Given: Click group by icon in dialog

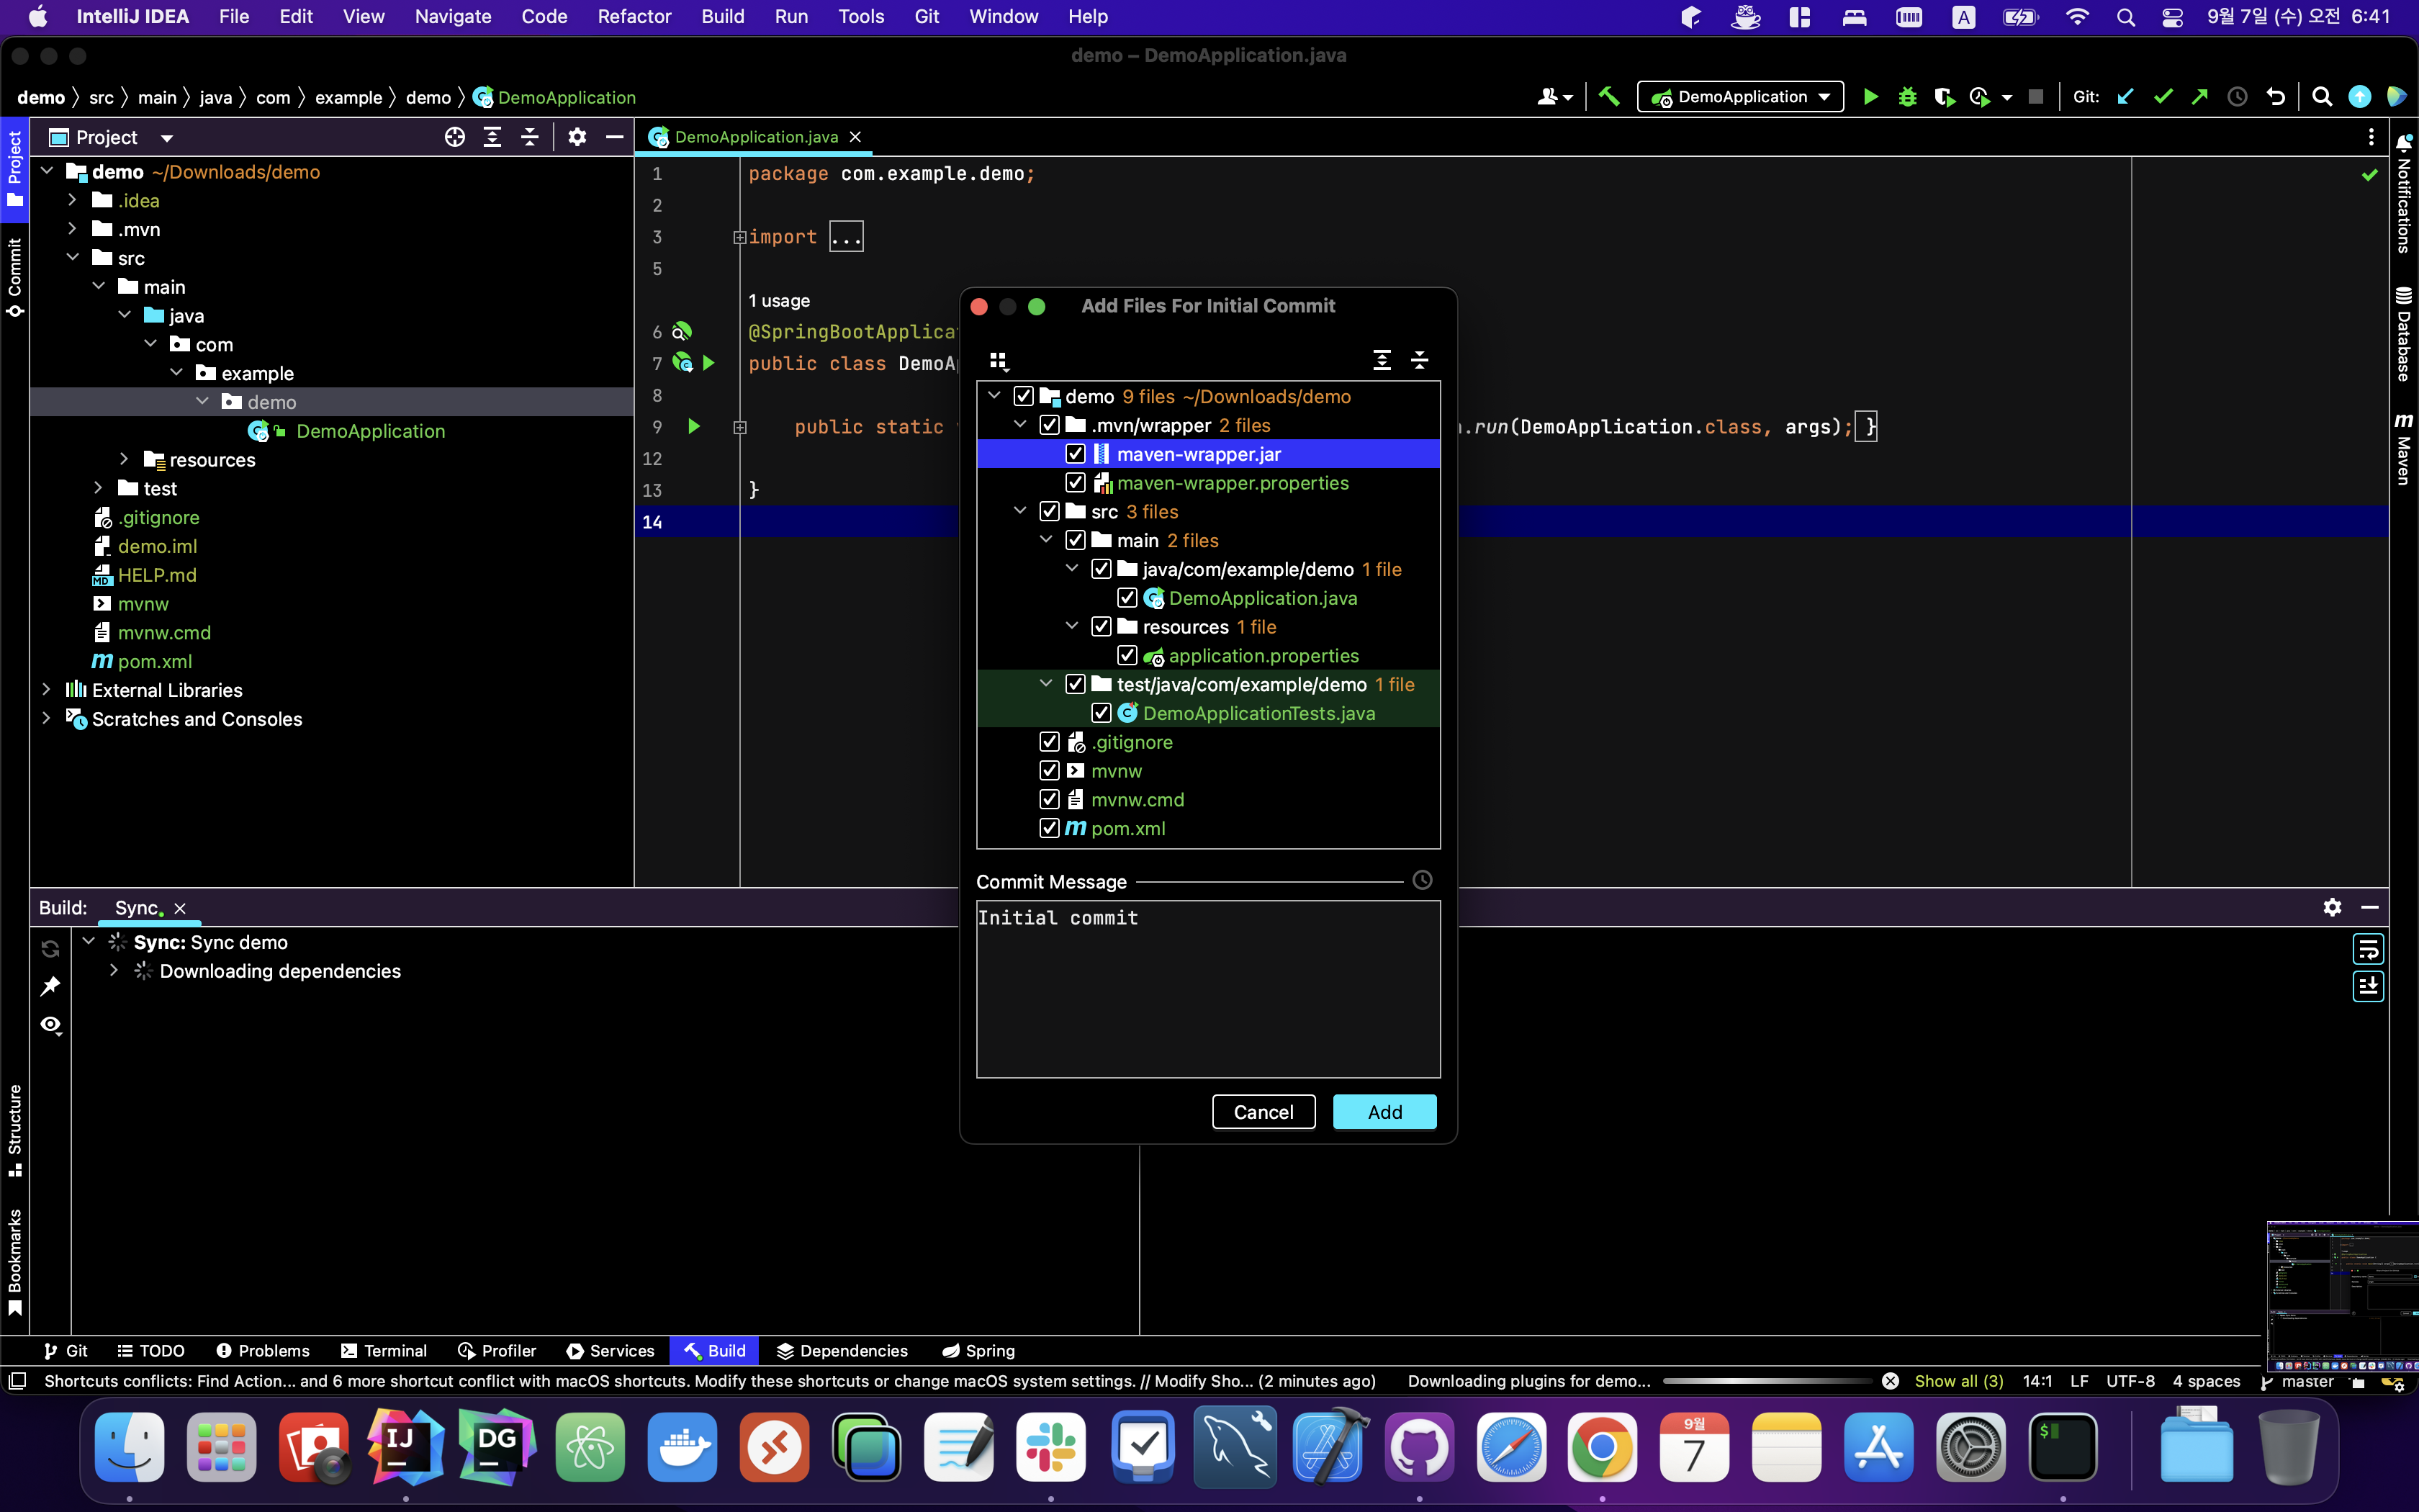Looking at the screenshot, I should click(999, 360).
